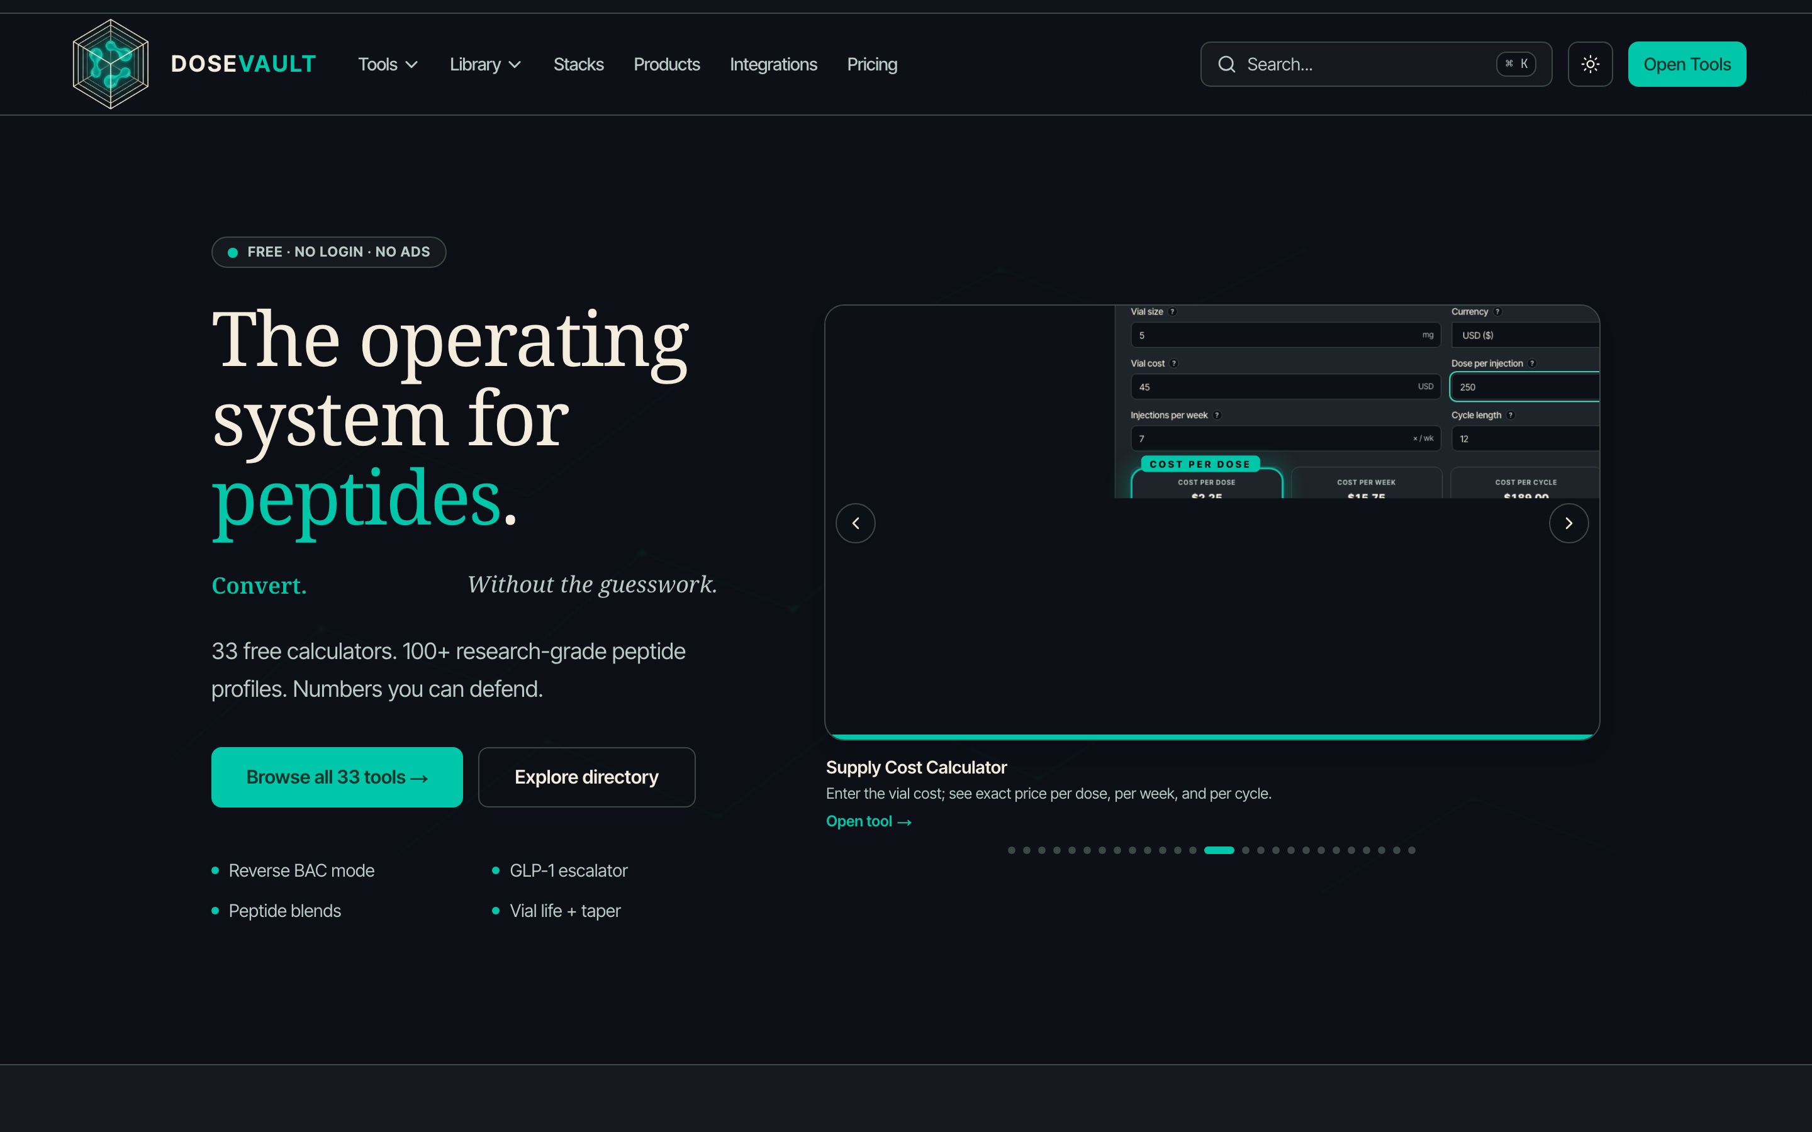Open the Currency USD ($) selector
This screenshot has height=1132, width=1812.
click(1525, 335)
